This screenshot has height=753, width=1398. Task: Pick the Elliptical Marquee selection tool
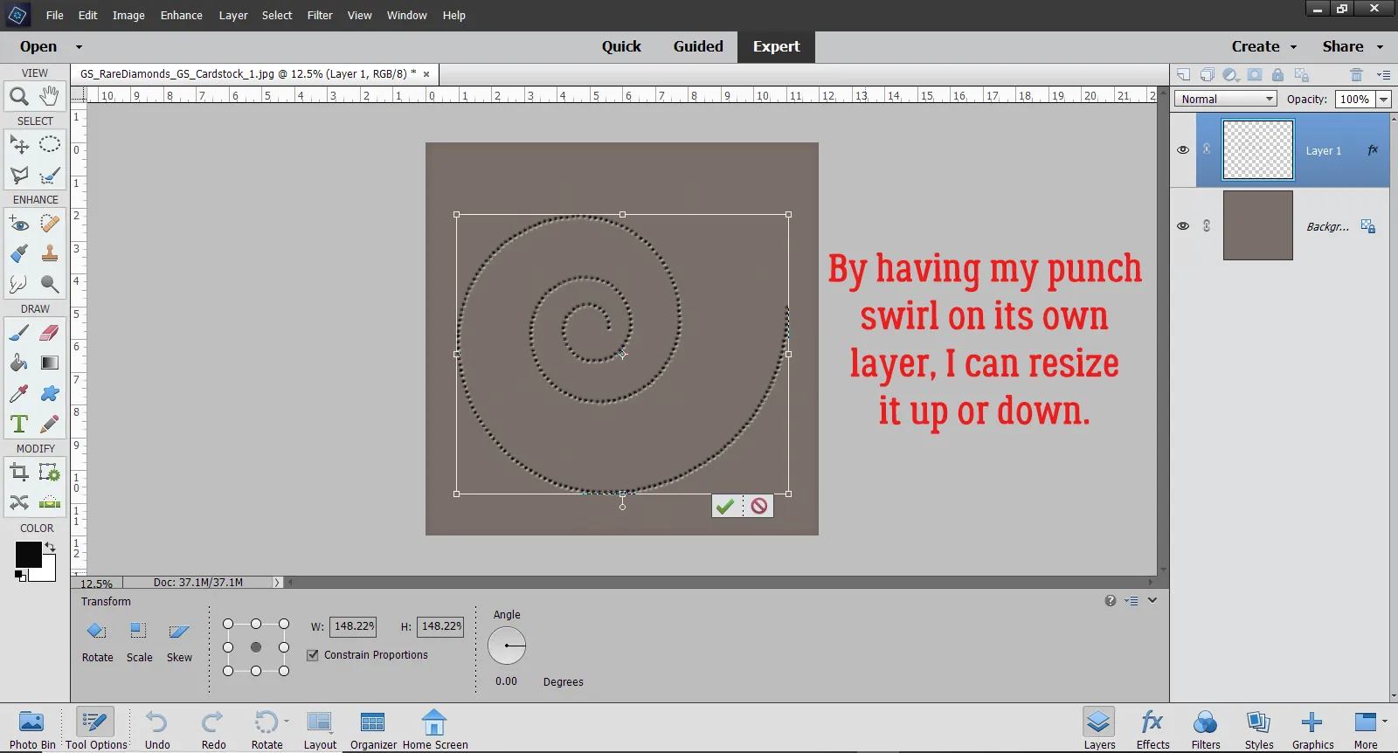click(x=50, y=144)
